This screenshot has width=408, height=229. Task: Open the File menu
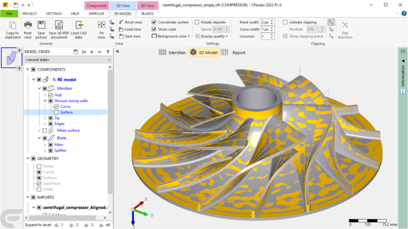[9, 13]
